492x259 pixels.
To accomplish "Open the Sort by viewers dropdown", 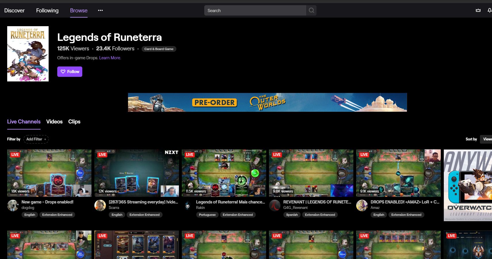I will (486, 139).
